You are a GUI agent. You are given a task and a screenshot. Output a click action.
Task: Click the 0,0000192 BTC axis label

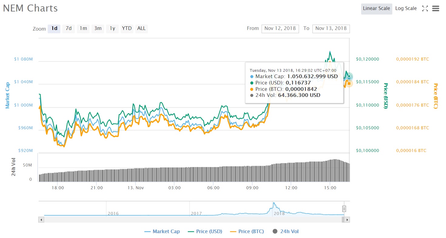click(x=413, y=59)
